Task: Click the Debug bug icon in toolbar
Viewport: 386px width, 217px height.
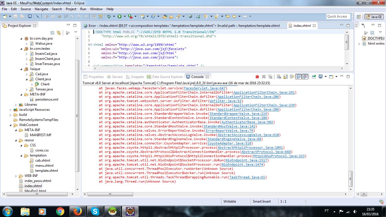Action: pos(109,16)
